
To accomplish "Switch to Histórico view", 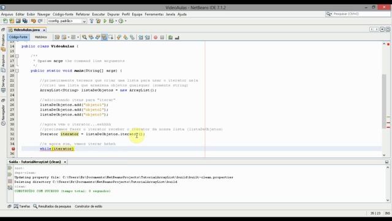I will pyautogui.click(x=41, y=37).
